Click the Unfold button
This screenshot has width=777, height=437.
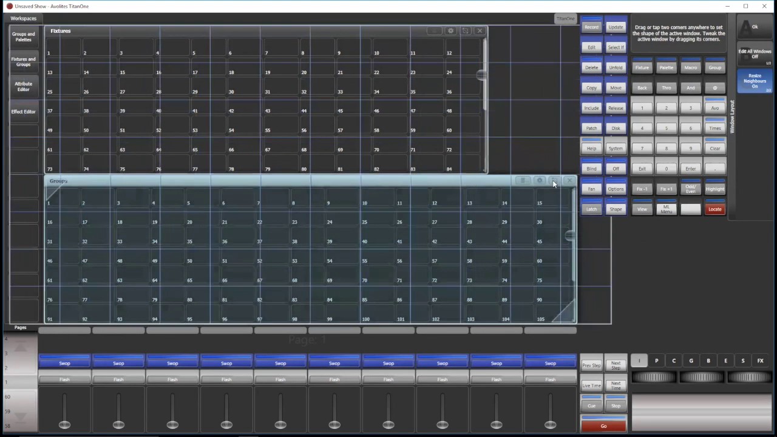[x=616, y=67]
